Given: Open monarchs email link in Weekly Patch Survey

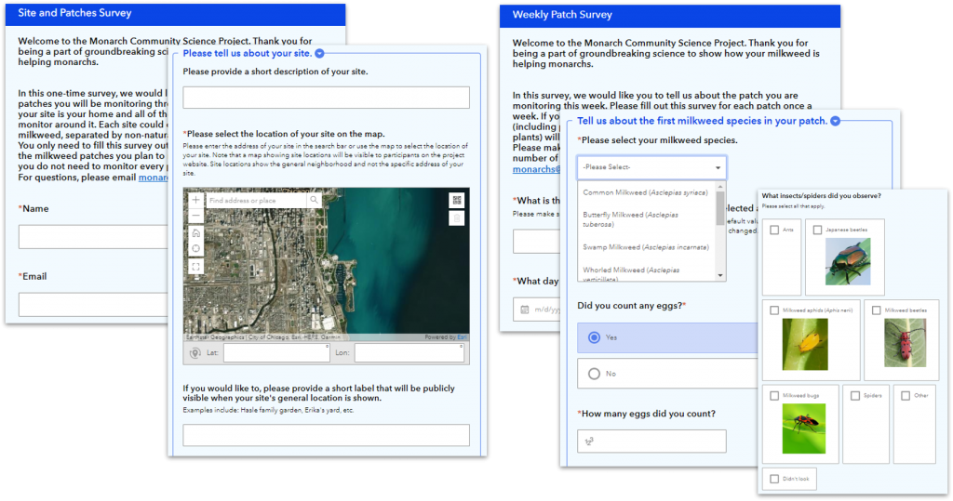Looking at the screenshot, I should tap(536, 169).
